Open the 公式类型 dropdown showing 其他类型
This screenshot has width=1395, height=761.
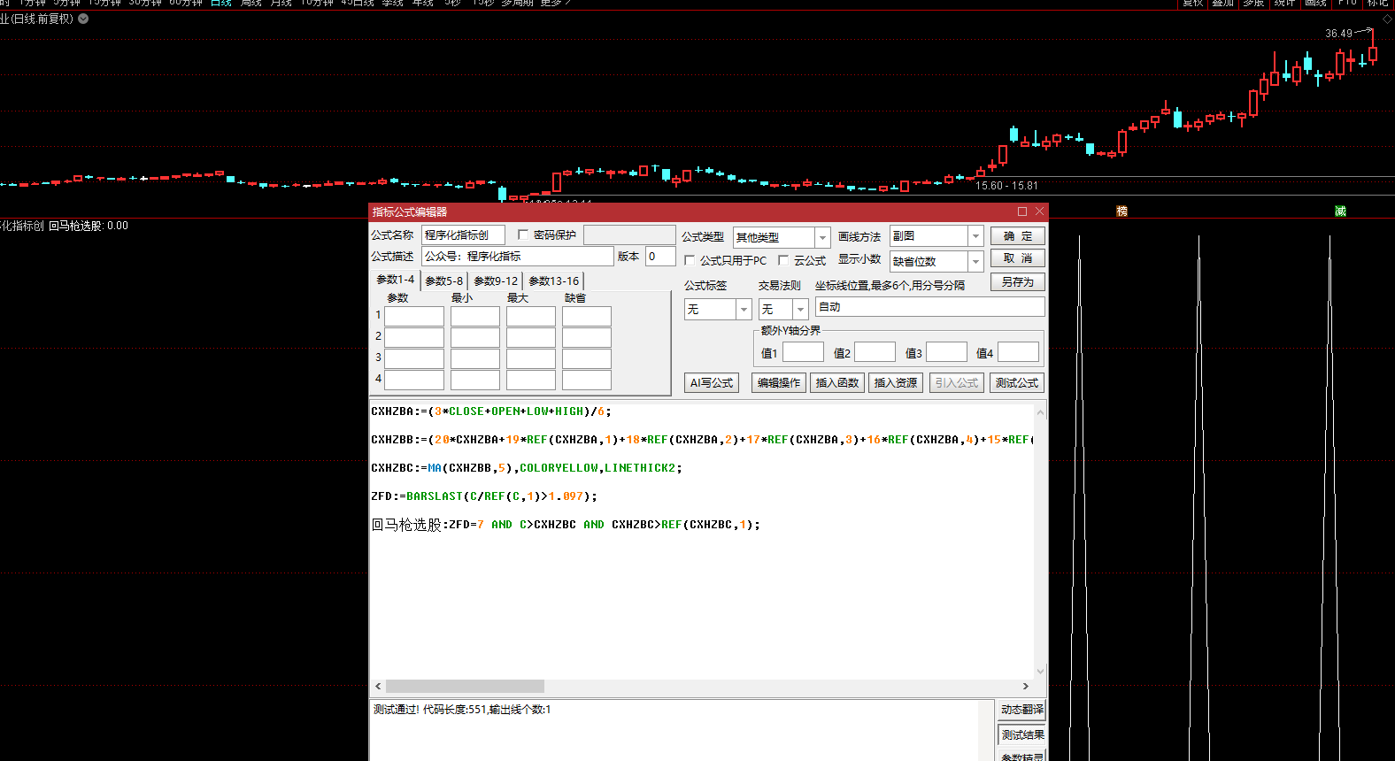[x=822, y=237]
